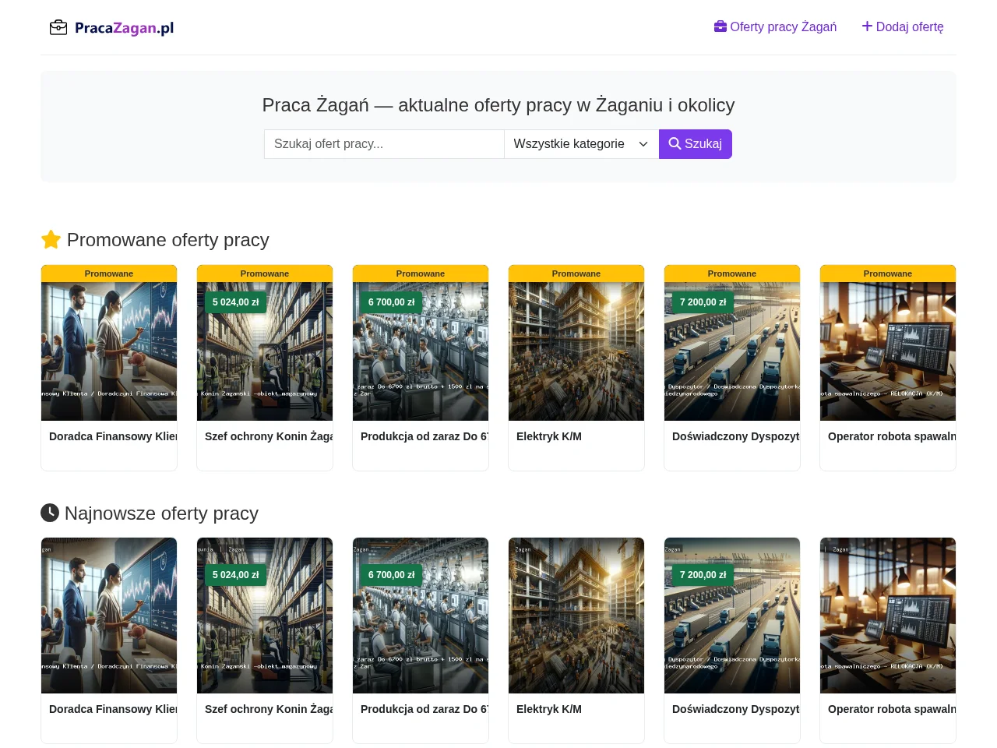Click 7 200,00 zł badge on promoted card
This screenshot has width=997, height=748.
[x=703, y=302]
